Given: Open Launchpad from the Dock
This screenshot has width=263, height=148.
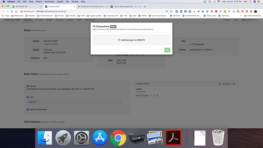Looking at the screenshot, I should [63, 138].
